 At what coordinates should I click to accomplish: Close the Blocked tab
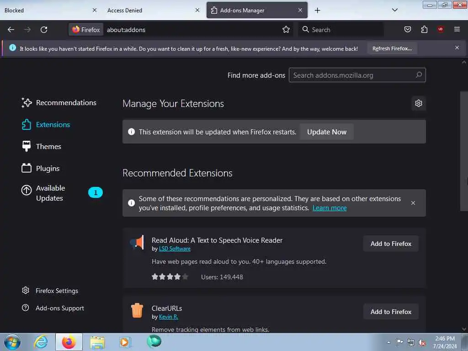(x=94, y=10)
